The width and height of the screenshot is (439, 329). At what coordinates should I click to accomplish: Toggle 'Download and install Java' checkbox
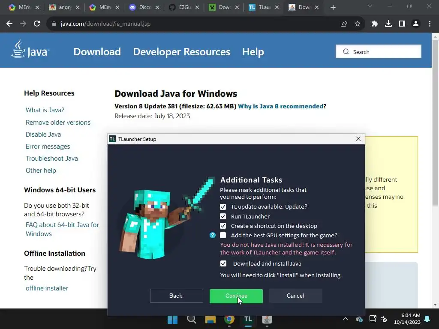point(223,263)
